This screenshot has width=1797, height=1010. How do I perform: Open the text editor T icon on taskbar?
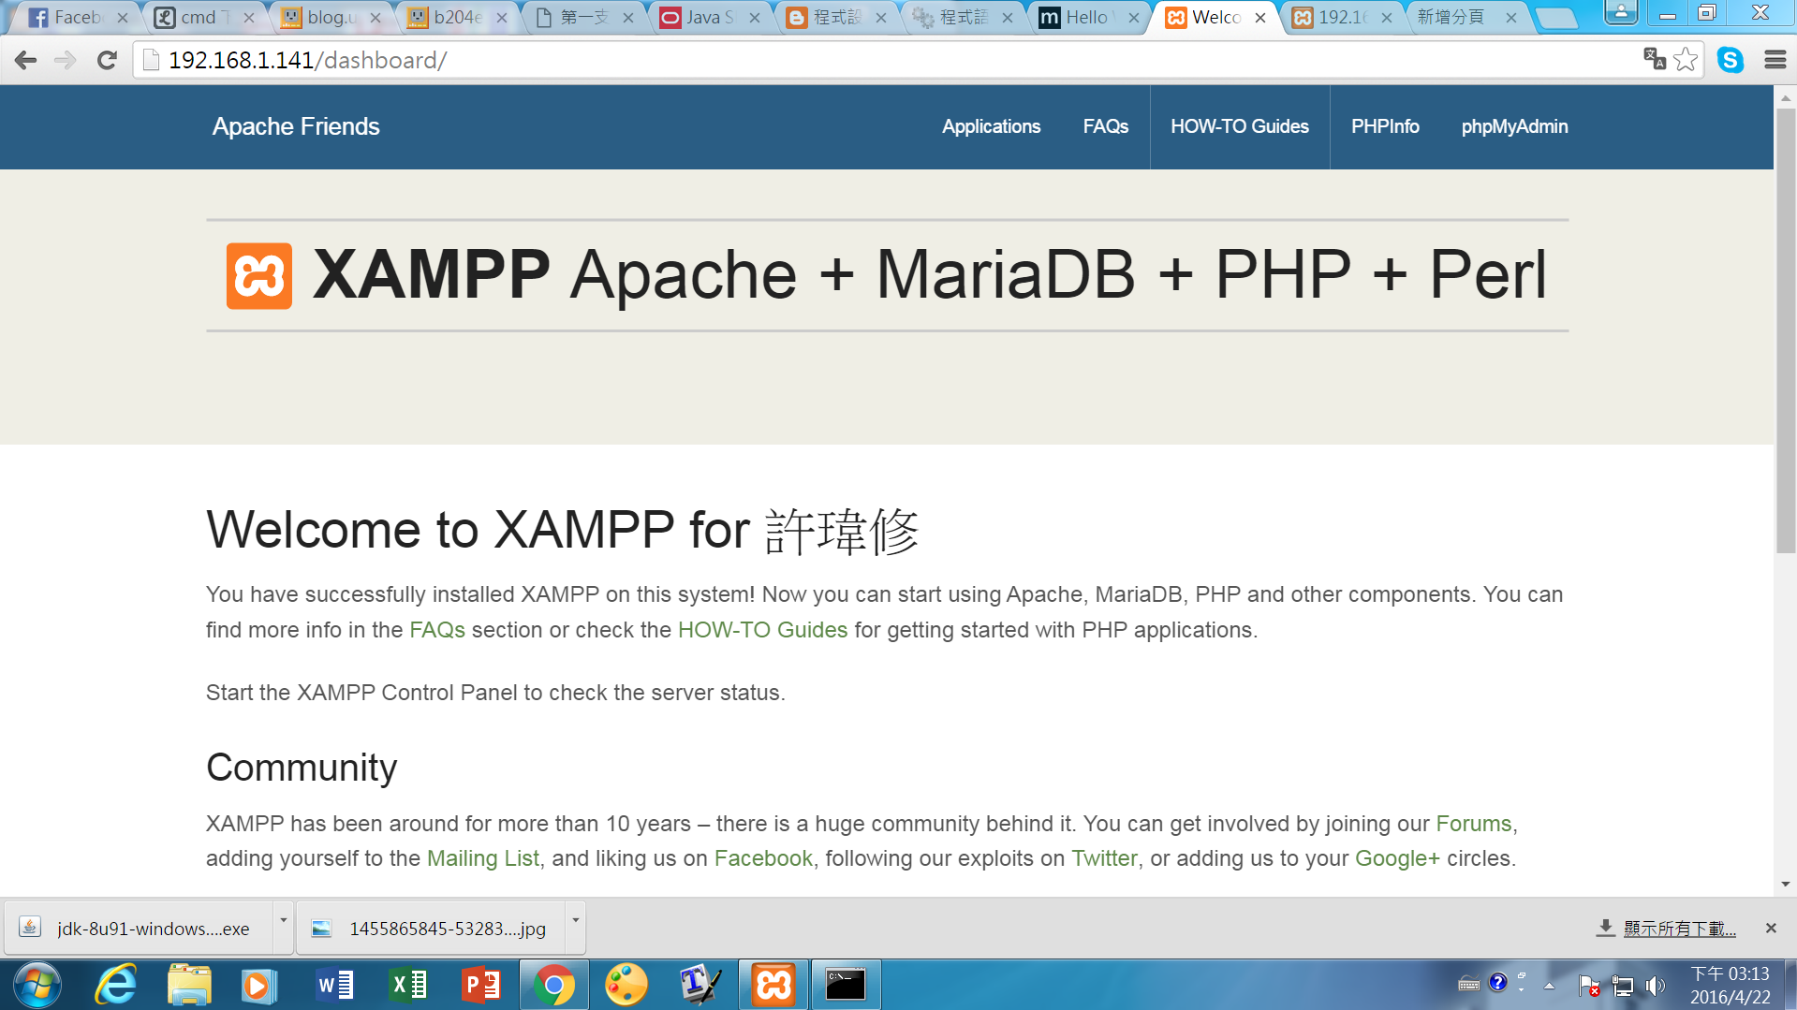(700, 985)
